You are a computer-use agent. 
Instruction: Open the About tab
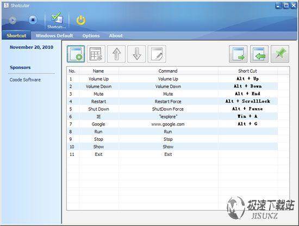coord(116,36)
